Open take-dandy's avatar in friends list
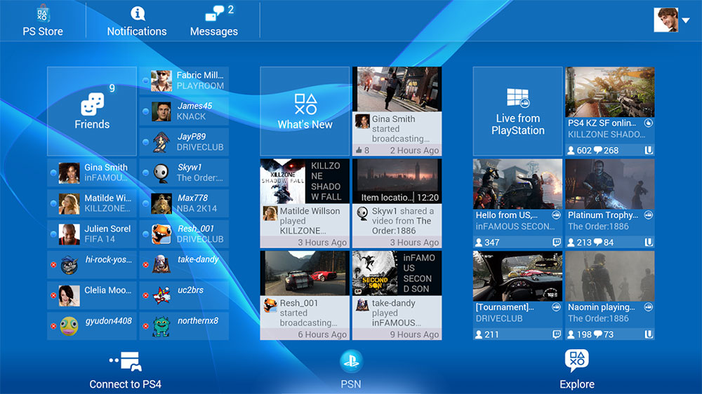Viewport: 702px width, 394px height. tap(161, 265)
